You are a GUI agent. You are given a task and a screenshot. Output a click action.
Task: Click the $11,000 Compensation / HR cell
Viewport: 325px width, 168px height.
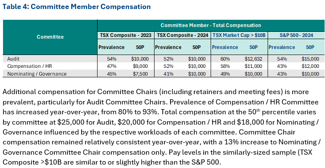tap(253, 66)
